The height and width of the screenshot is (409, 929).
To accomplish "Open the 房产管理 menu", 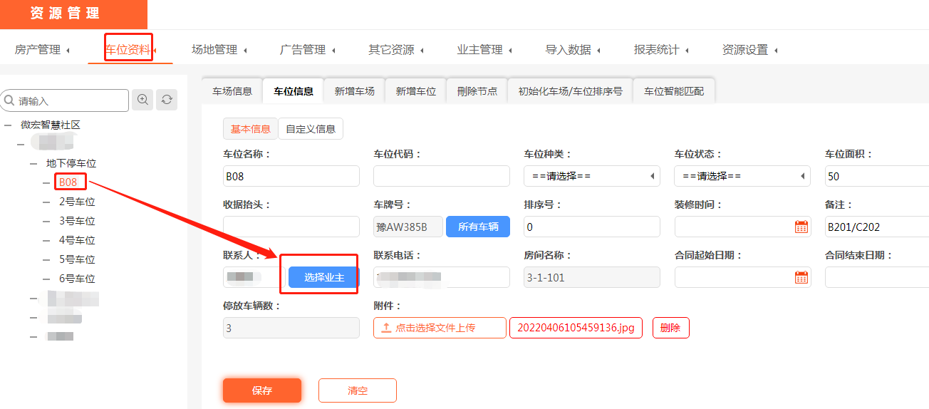I will tap(41, 50).
